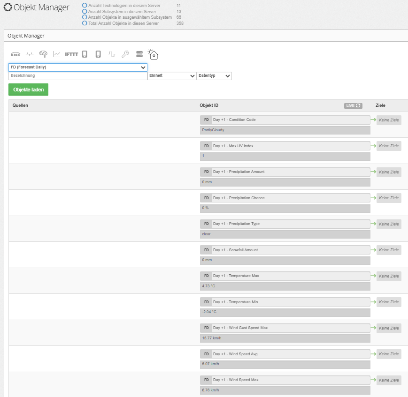Open the Einheit dropdown filter
Image resolution: width=408 pixels, height=397 pixels.
point(172,76)
